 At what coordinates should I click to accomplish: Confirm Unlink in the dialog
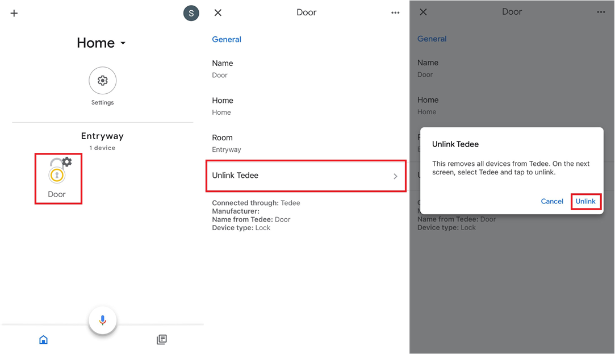[x=585, y=201]
